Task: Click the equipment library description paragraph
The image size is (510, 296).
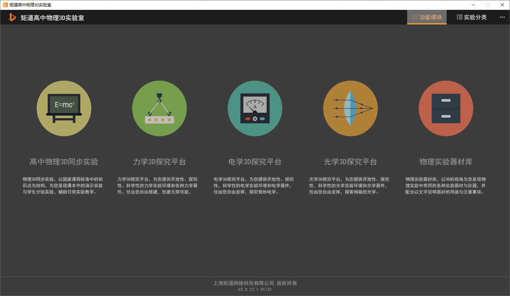Action: (446, 186)
